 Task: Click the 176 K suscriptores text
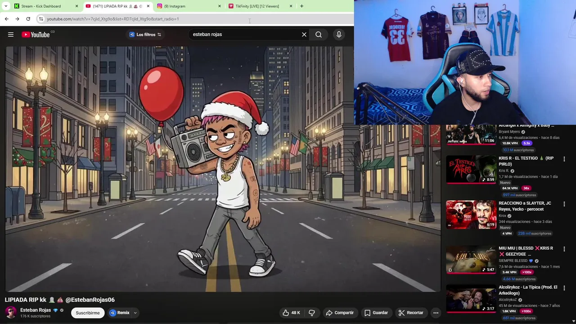[35, 316]
